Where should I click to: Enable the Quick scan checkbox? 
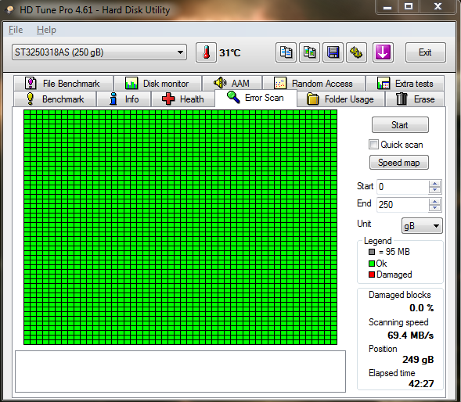(x=373, y=145)
